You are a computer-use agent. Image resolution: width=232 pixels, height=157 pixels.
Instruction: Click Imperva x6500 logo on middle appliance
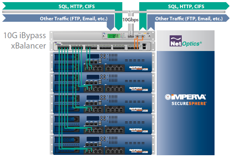(139, 110)
